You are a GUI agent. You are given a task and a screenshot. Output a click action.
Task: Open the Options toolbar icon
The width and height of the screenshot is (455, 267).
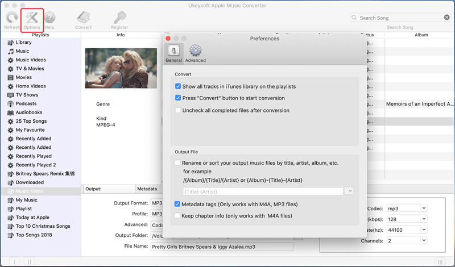point(32,18)
